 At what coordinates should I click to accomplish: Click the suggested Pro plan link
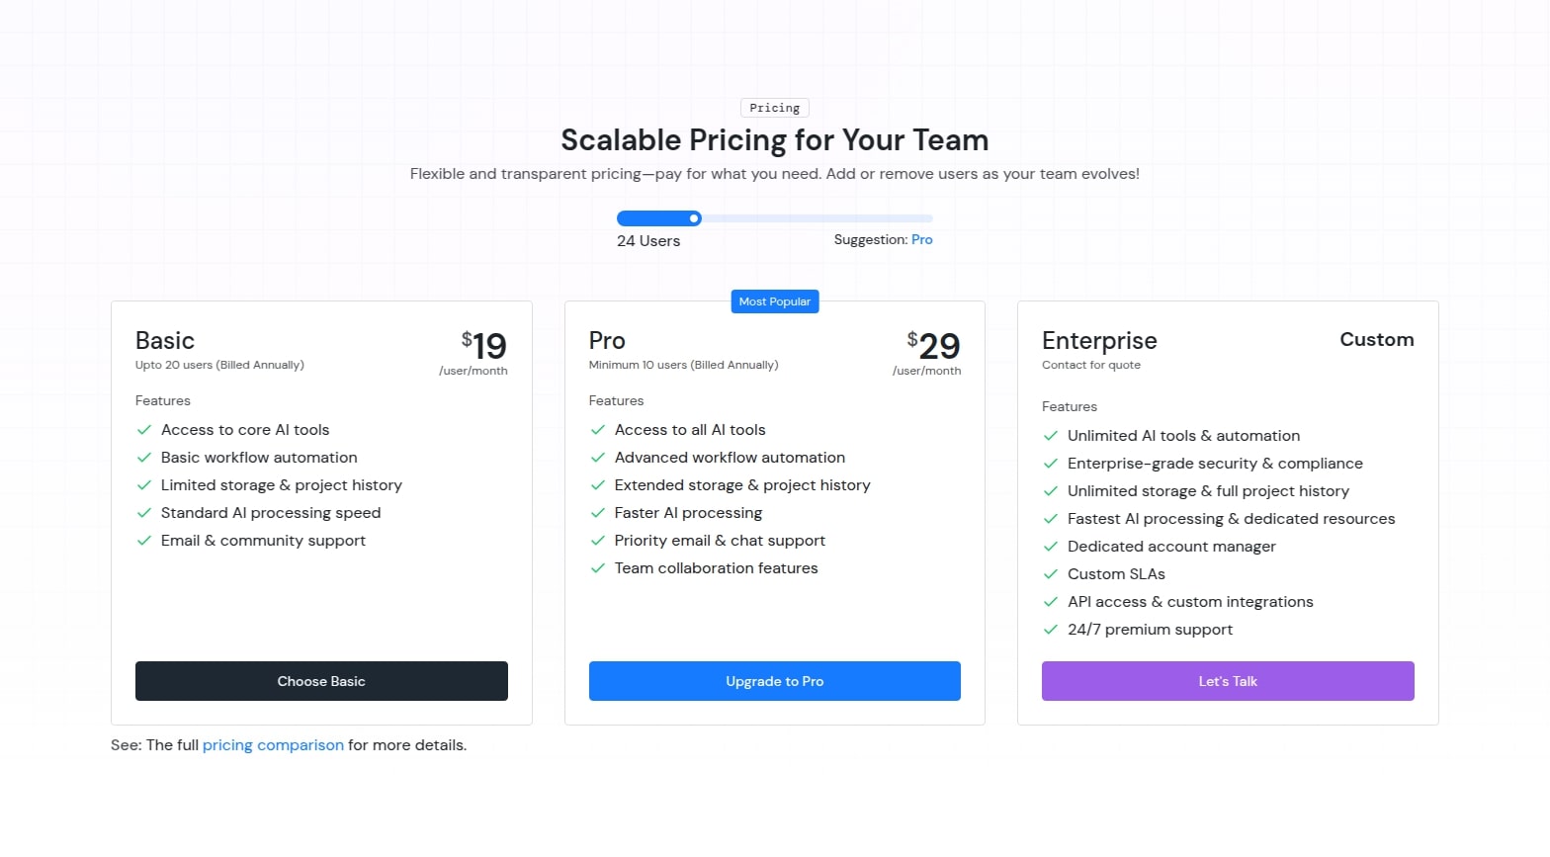[x=921, y=240]
